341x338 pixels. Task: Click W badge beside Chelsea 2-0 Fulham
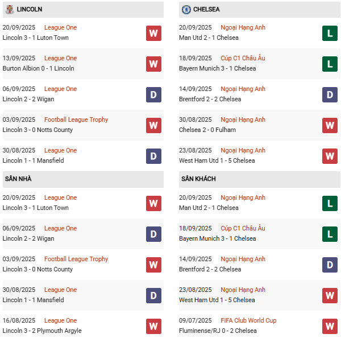[x=330, y=125]
